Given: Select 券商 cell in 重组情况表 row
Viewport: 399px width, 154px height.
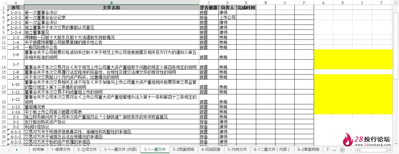Looking at the screenshot, I should click(227, 107).
